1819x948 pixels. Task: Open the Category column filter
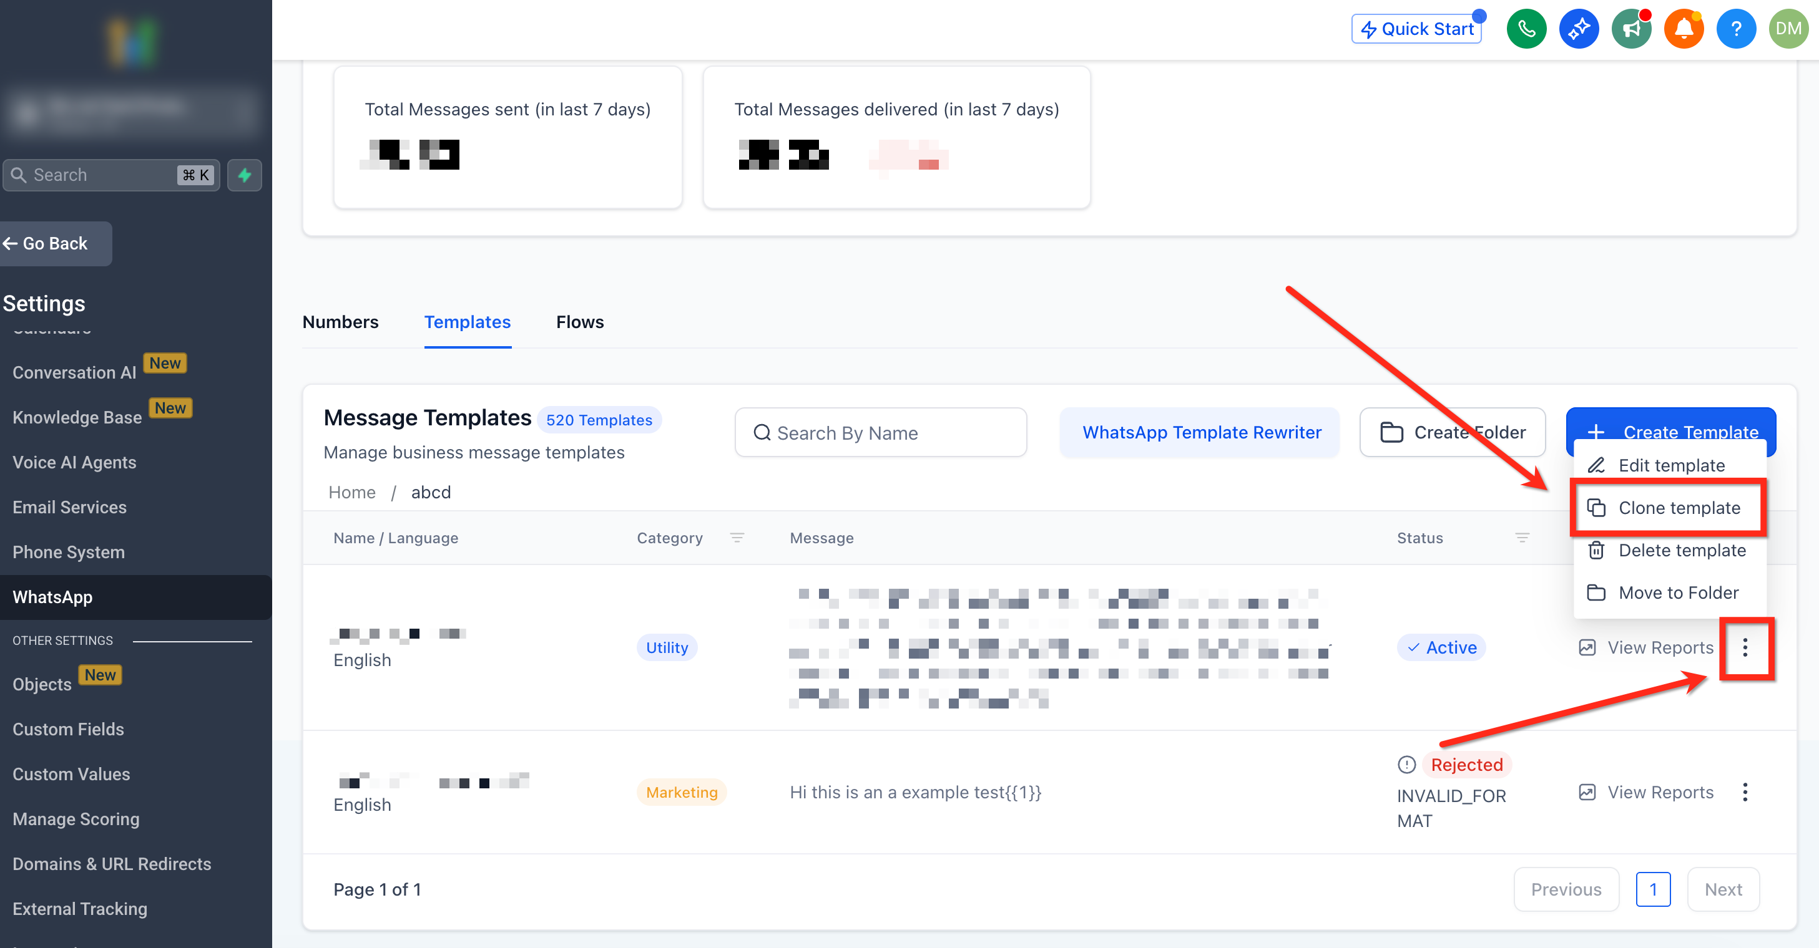click(737, 538)
